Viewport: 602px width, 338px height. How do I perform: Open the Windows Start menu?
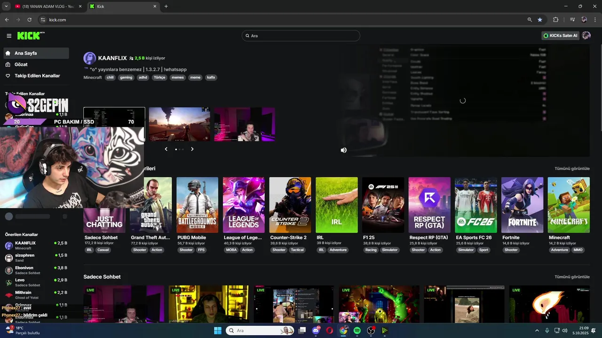point(218,330)
